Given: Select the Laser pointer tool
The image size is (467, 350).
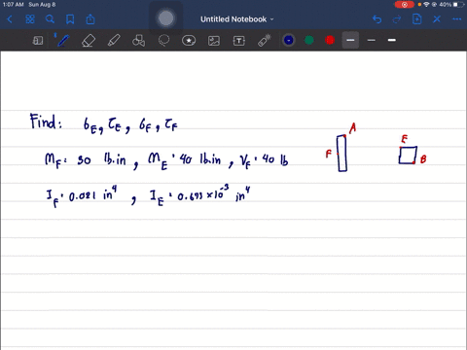Looking at the screenshot, I should tap(265, 41).
